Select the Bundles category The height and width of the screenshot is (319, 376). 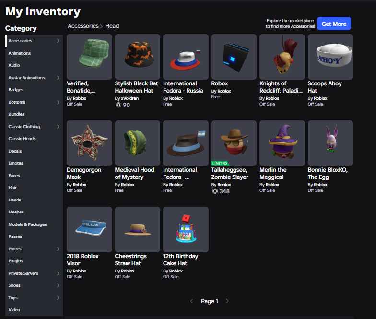click(34, 114)
